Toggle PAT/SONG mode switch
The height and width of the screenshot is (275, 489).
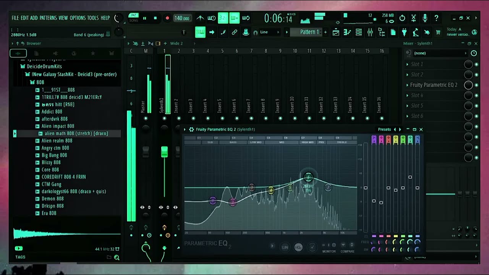[133, 18]
